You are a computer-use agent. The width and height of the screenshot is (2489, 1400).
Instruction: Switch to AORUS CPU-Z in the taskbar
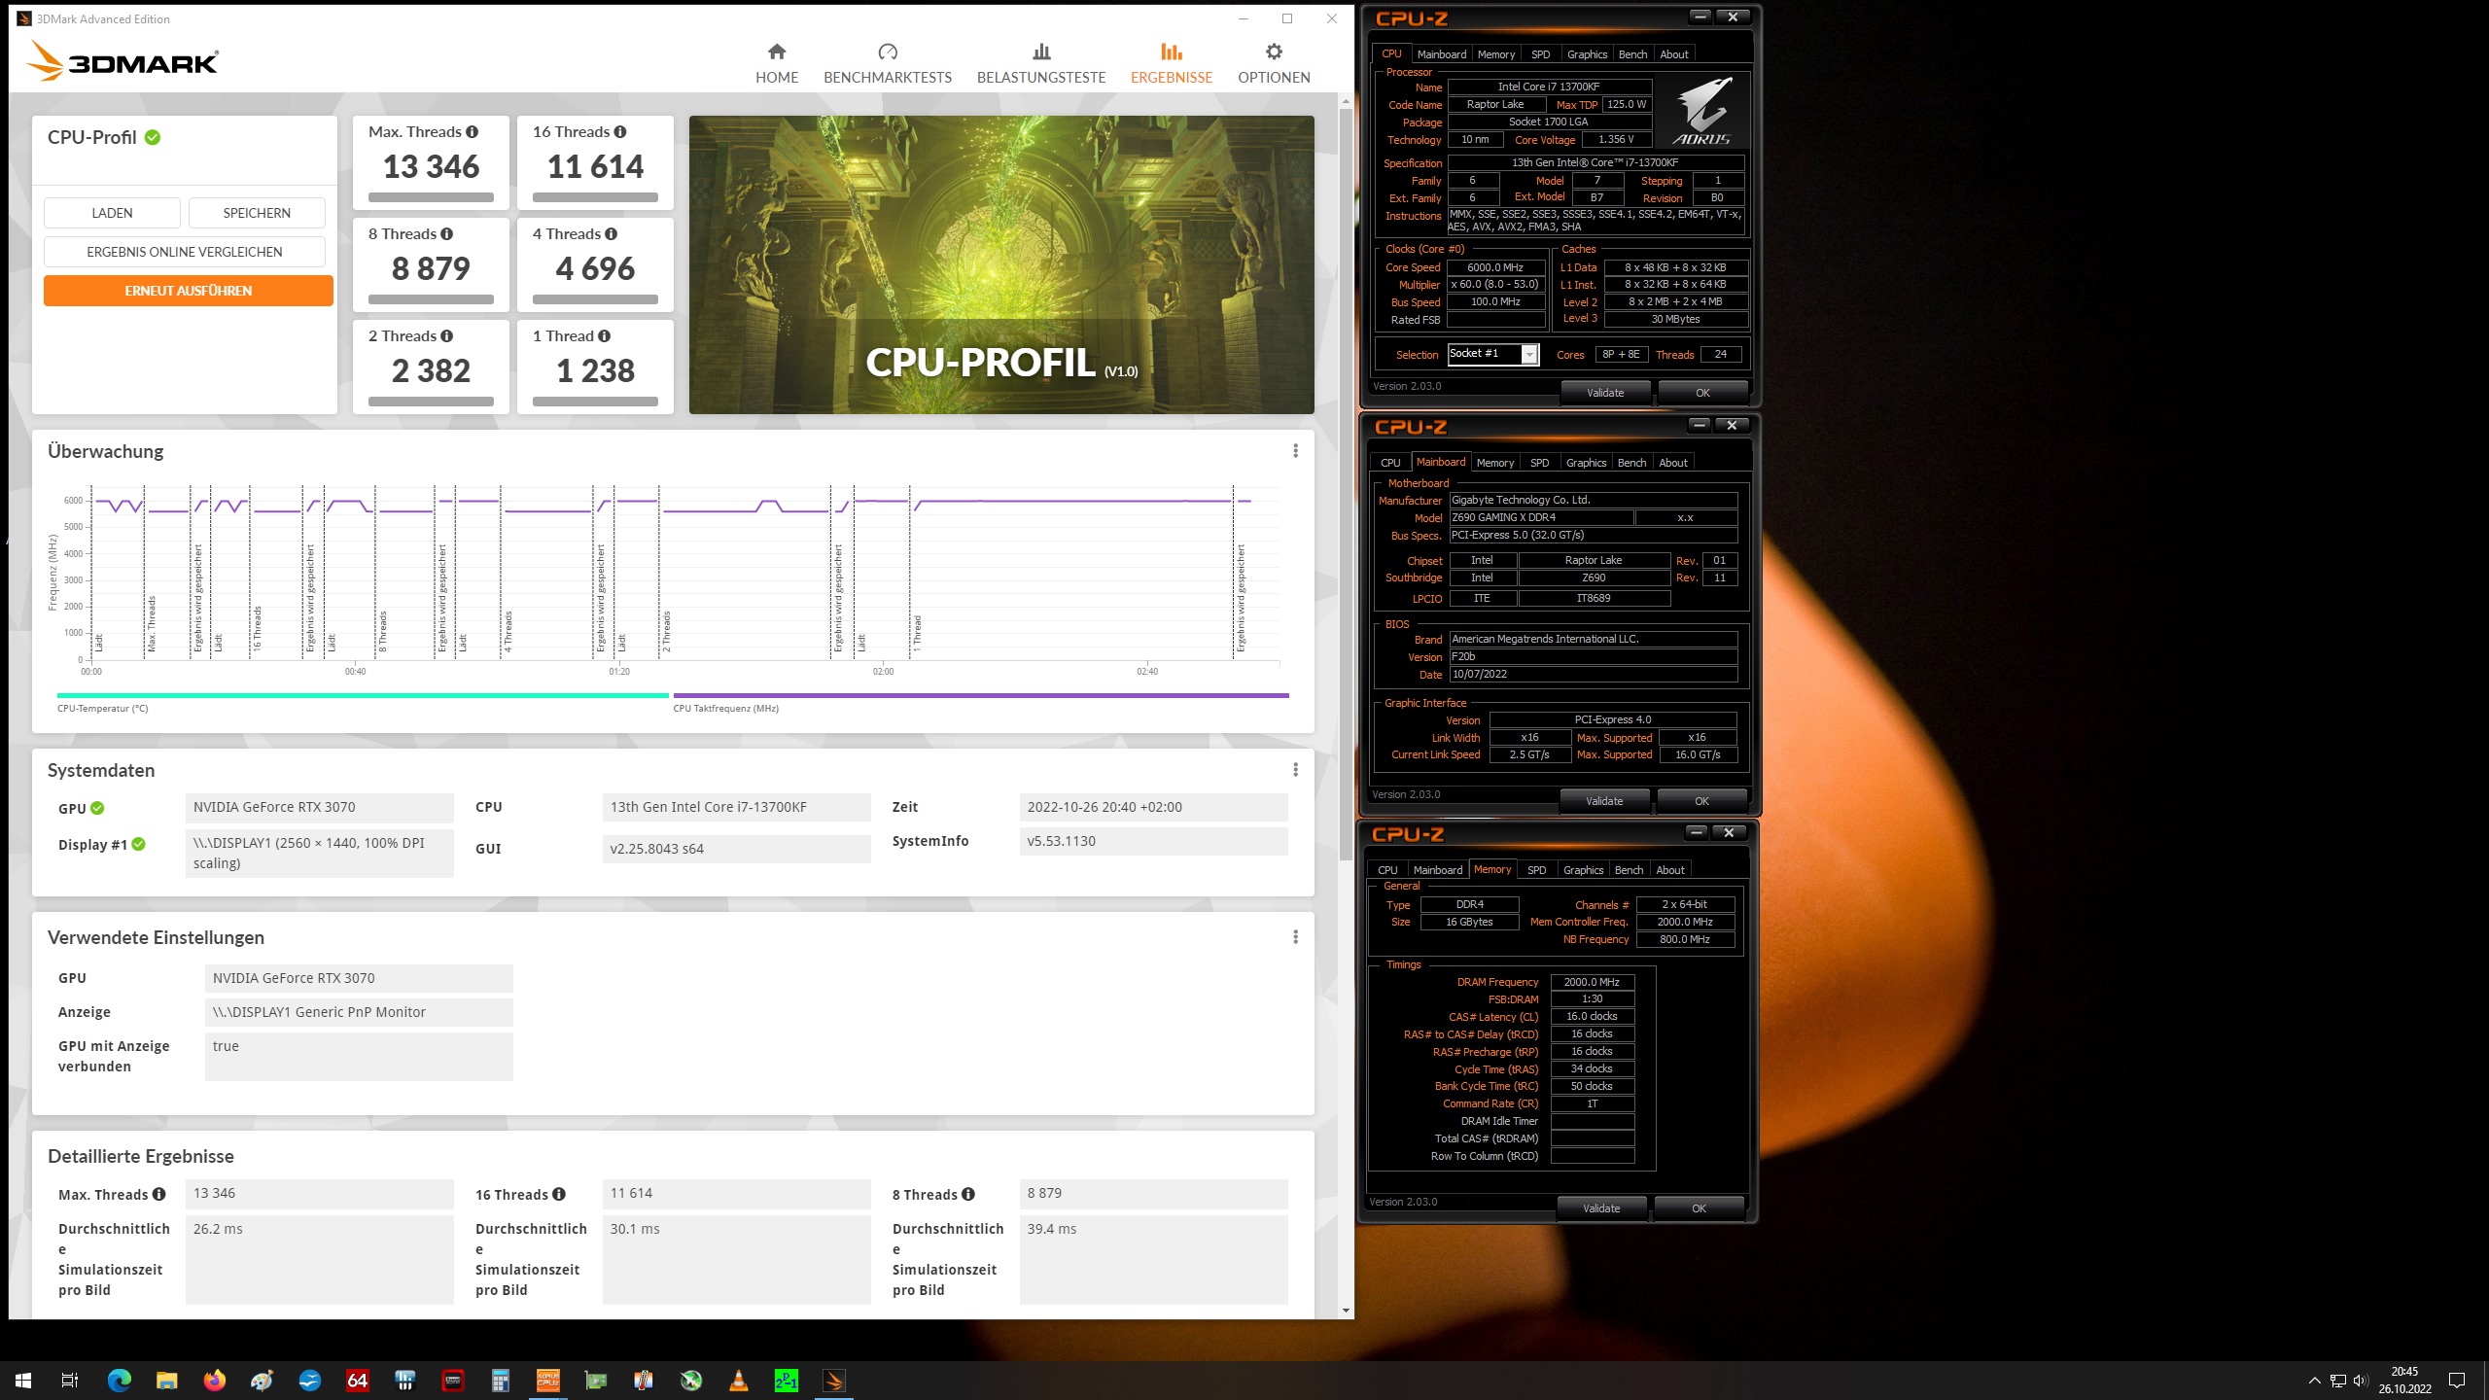[x=548, y=1380]
